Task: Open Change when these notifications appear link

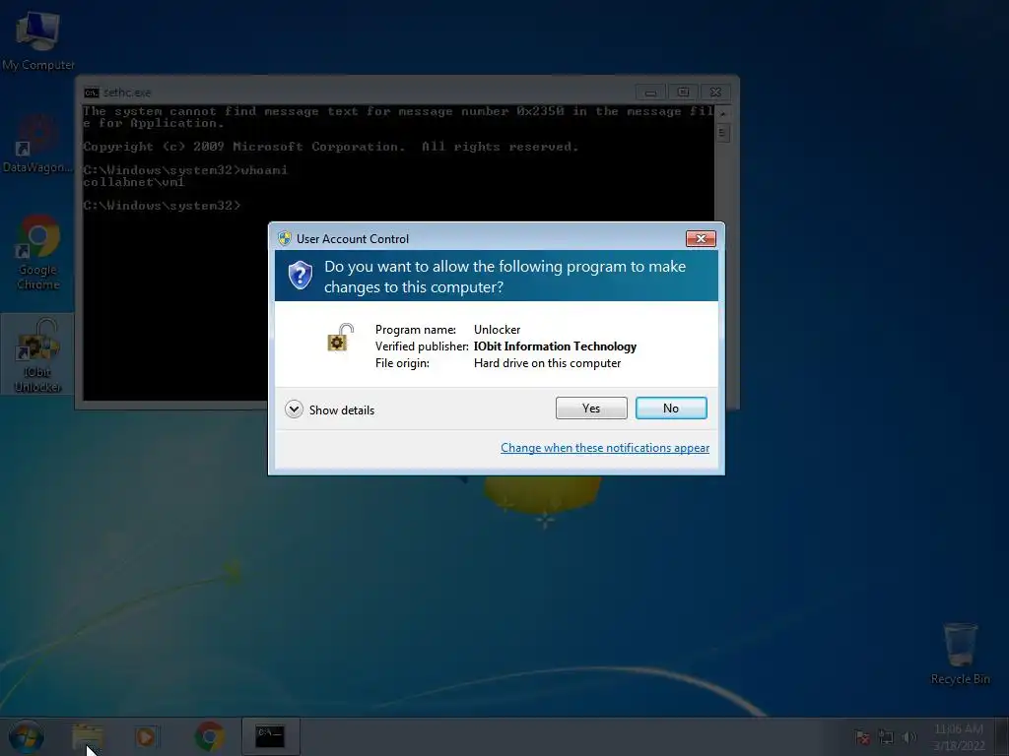Action: click(605, 448)
